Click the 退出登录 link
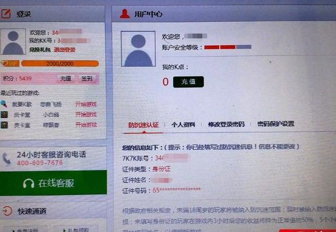 (65, 50)
